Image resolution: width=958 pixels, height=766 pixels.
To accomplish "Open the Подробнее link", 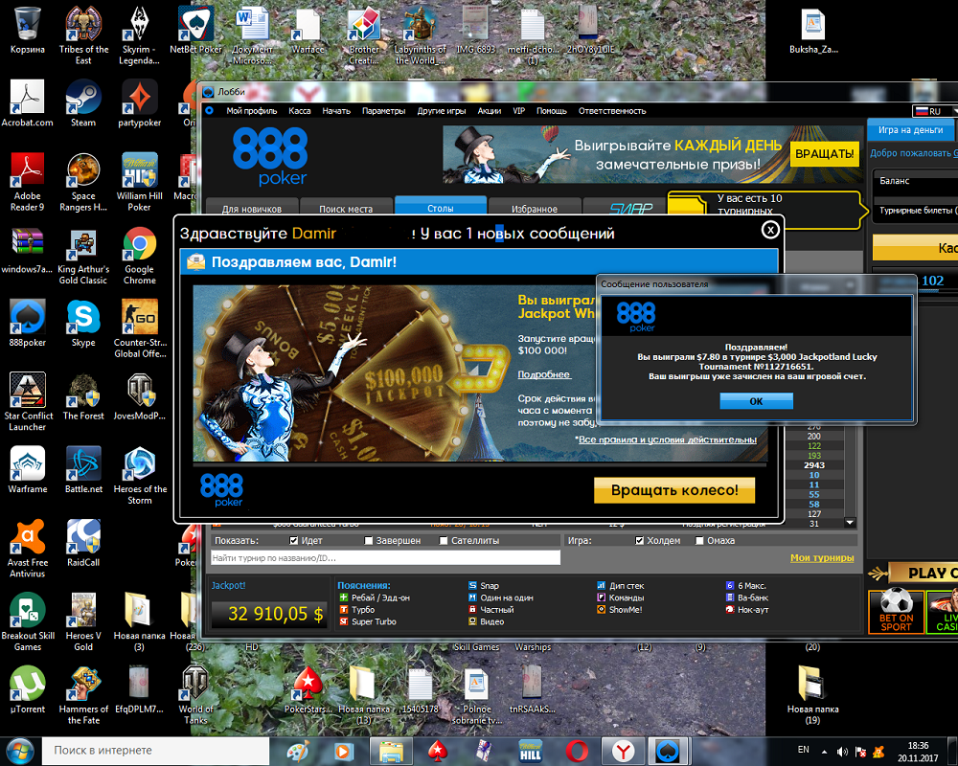I will pyautogui.click(x=544, y=374).
